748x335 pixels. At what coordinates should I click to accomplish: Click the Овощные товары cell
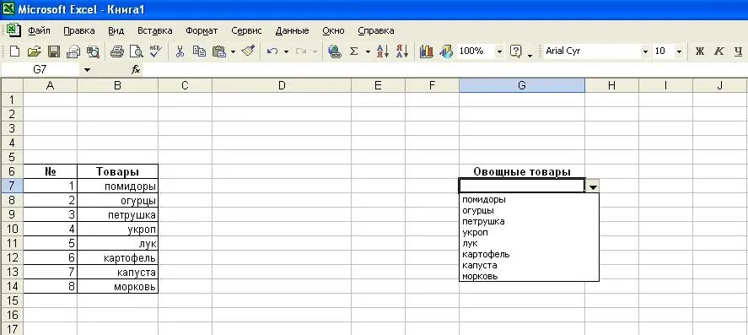click(x=522, y=172)
